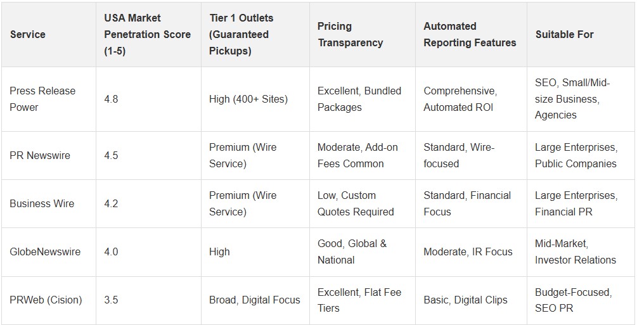
Task: Click the Press Release Power cell
Action: click(42, 99)
